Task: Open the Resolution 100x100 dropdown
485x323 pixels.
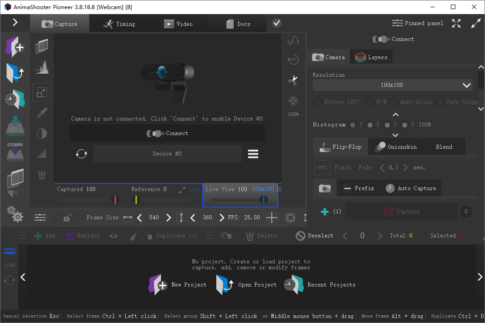Action: pyautogui.click(x=392, y=85)
